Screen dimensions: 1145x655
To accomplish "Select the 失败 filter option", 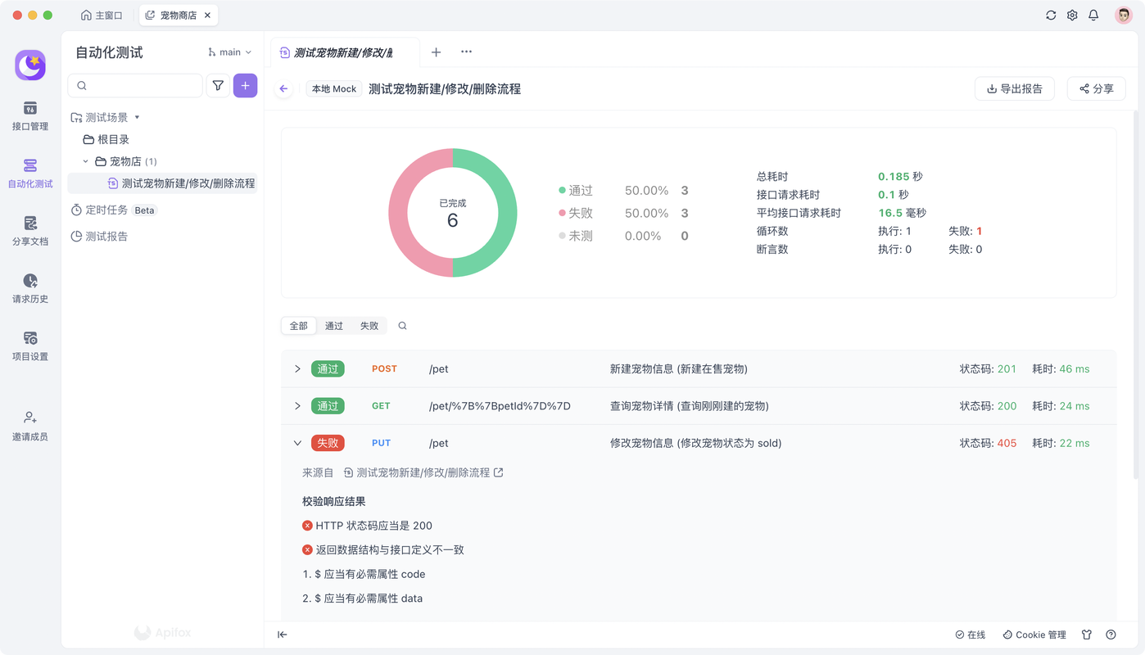I will [369, 326].
